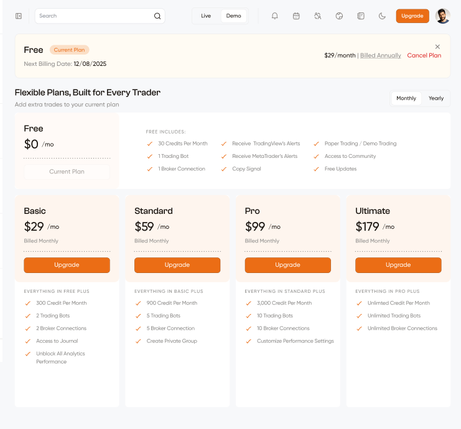Click 'Access to Community' text

point(350,156)
